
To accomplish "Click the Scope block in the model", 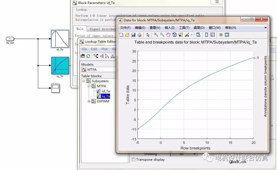I will pos(55,88).
